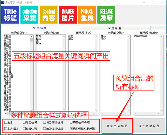The height and width of the screenshot is (135, 167).
Task: Click the left arrow of 标题A段 horizontal scrollbar
Action: (6, 113)
